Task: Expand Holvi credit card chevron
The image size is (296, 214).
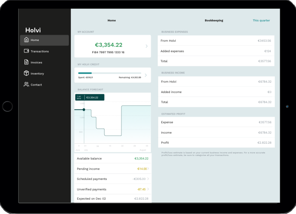Action: click(146, 75)
